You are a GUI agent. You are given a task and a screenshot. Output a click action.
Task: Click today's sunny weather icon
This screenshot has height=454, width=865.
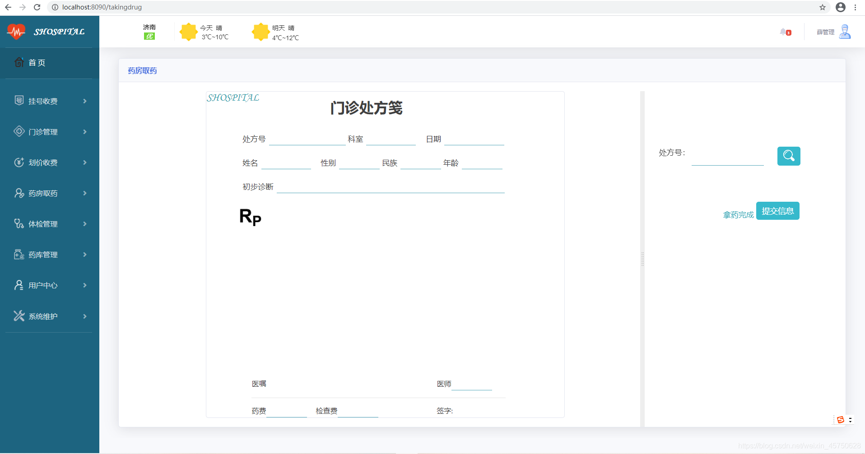tap(188, 32)
